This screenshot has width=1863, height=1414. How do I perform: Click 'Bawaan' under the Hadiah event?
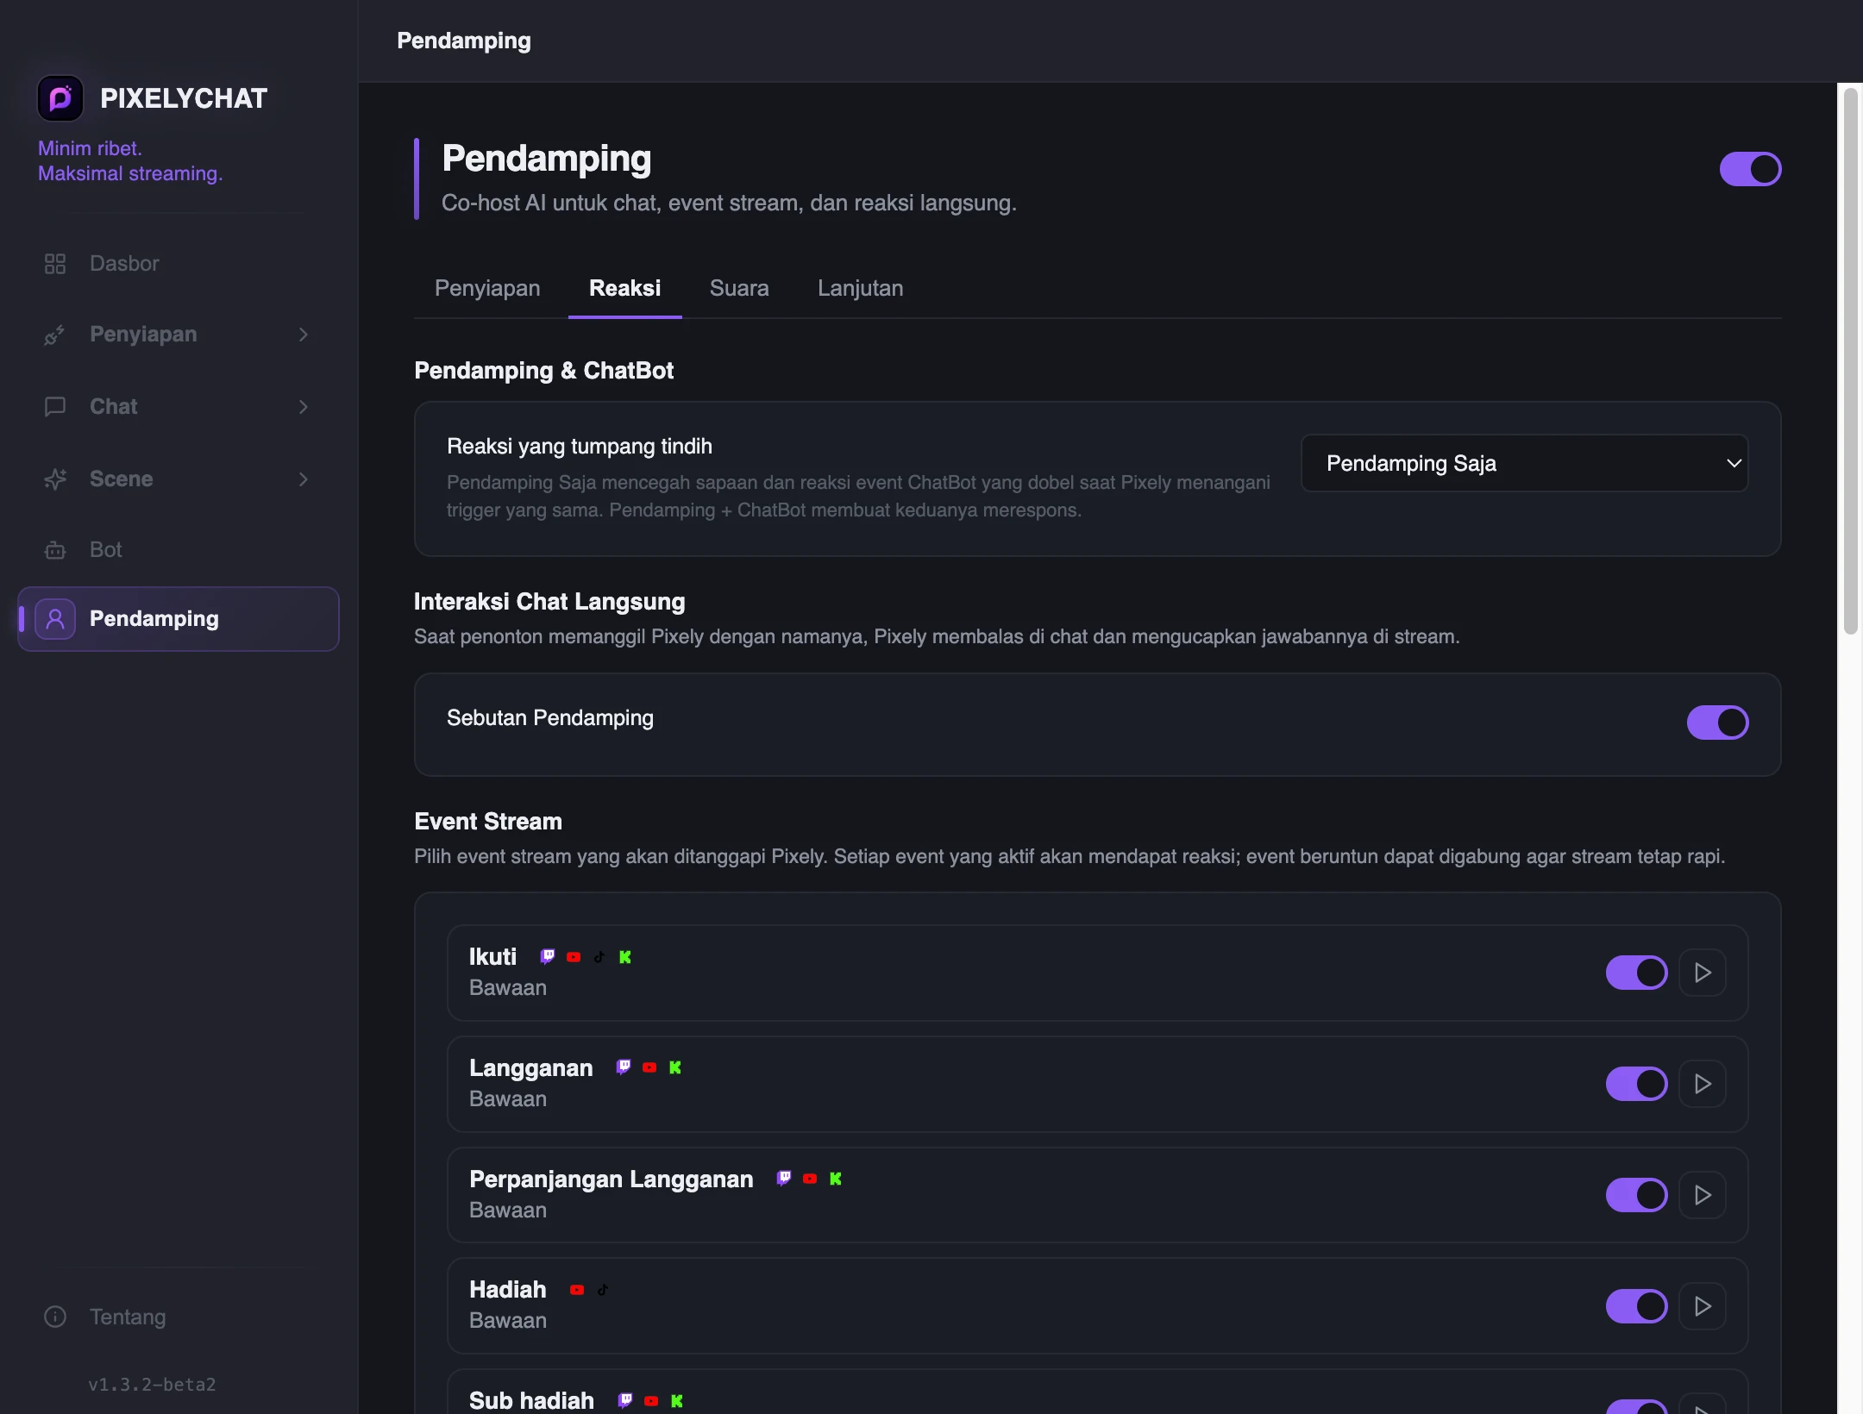(x=508, y=1321)
